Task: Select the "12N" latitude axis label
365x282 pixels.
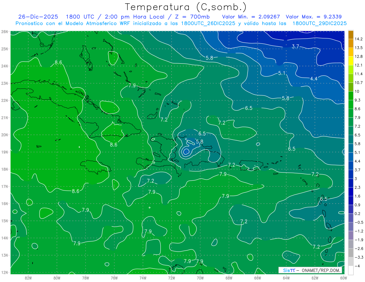Action: (x=4, y=272)
